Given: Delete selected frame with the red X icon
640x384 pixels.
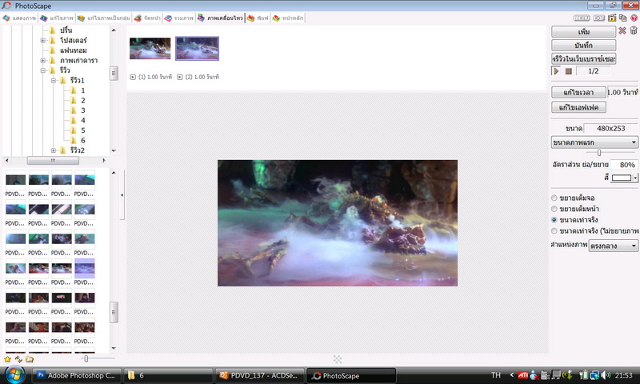Looking at the screenshot, I should coord(622,30).
